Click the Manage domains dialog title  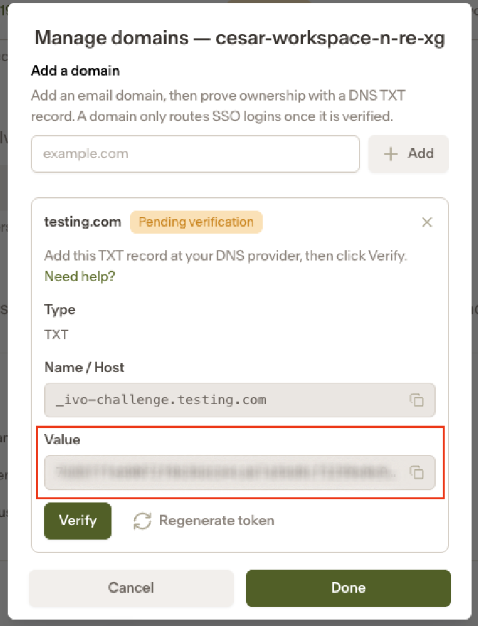[240, 38]
